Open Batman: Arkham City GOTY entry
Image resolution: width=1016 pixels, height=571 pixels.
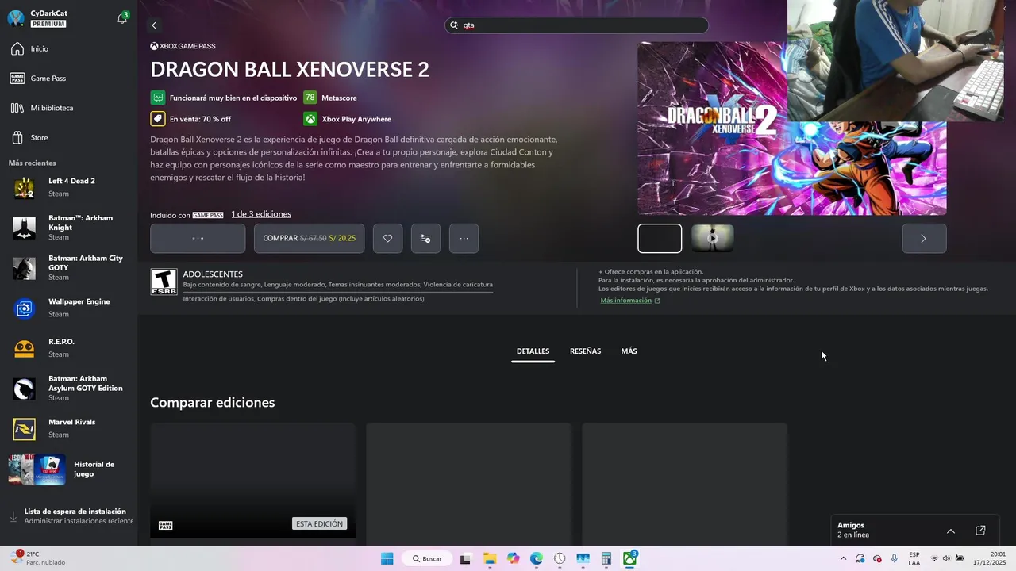click(68, 268)
